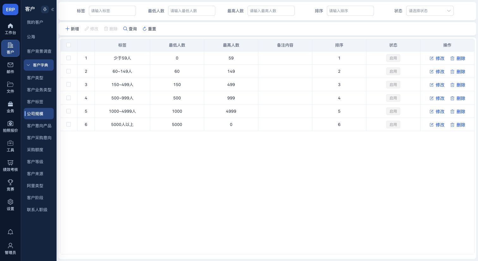Open notifications bell icon
The height and width of the screenshot is (261, 478).
[x=10, y=232]
